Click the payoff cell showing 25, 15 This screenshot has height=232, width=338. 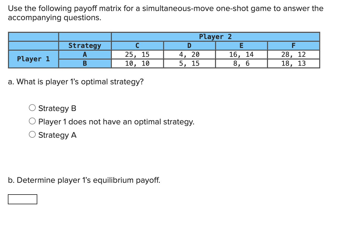(x=137, y=54)
